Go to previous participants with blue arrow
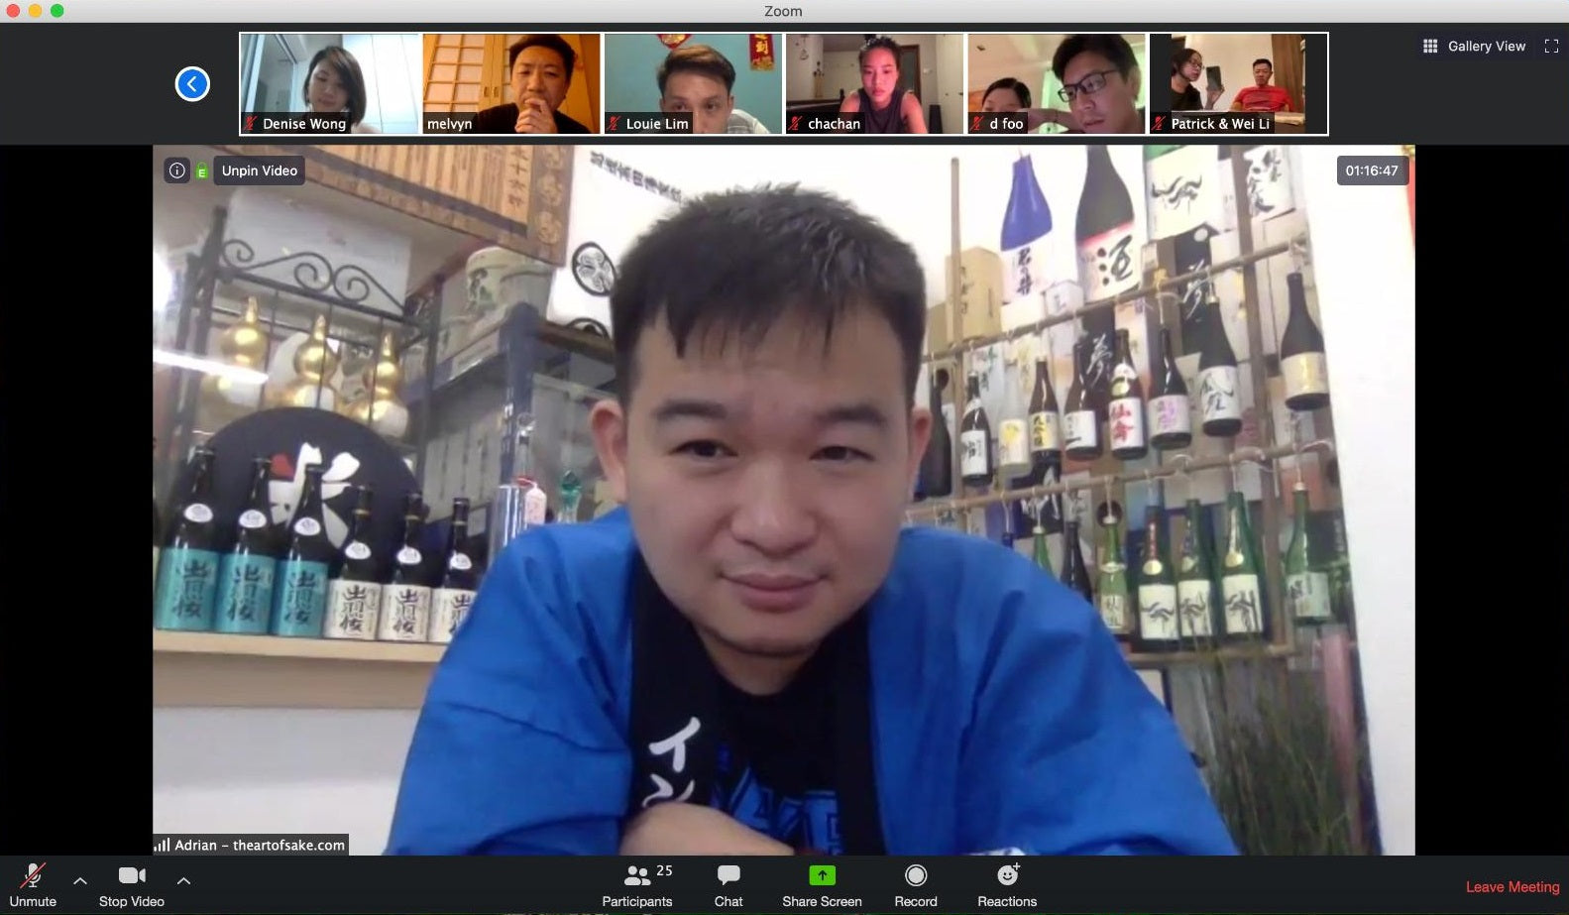The image size is (1569, 915). 192,84
